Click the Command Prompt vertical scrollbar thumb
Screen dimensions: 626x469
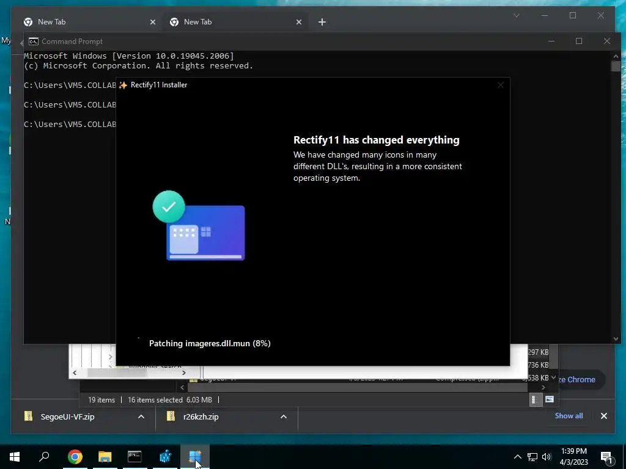[616, 66]
